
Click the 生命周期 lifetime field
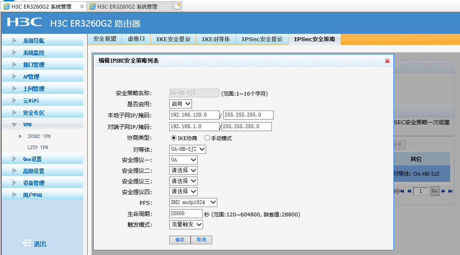(186, 213)
